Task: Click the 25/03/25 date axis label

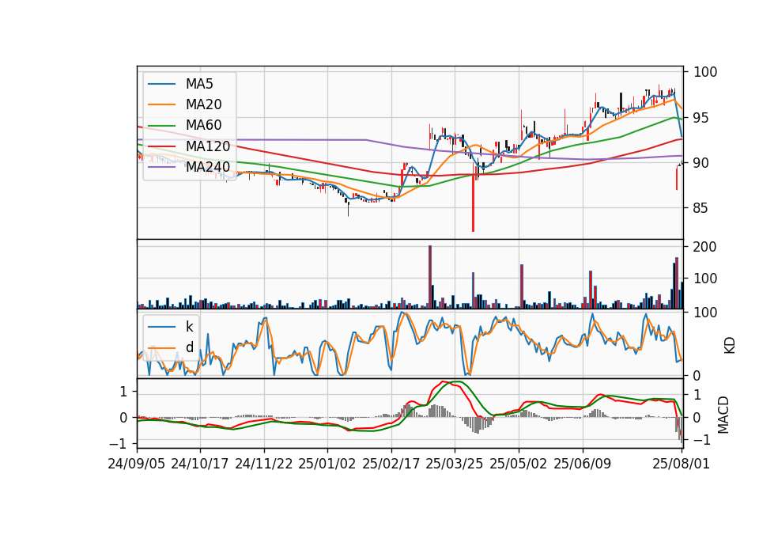Action: pyautogui.click(x=455, y=464)
